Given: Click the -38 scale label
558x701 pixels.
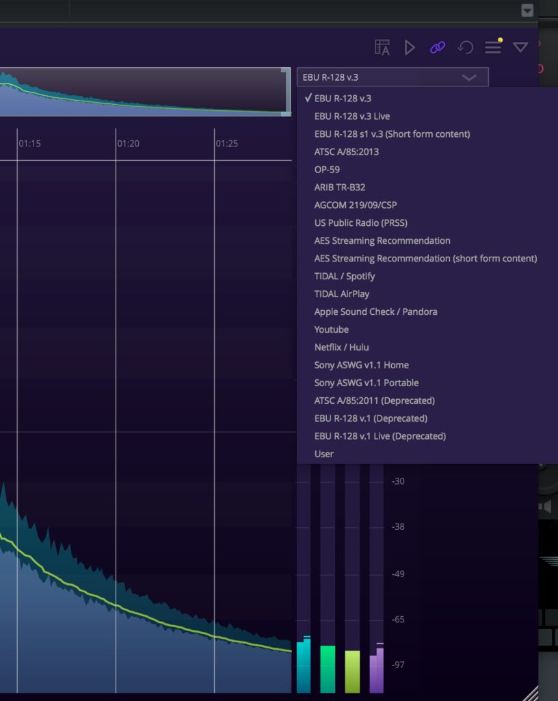Looking at the screenshot, I should coord(398,526).
